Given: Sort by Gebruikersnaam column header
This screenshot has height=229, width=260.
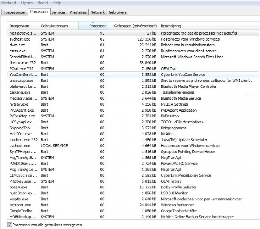Looking at the screenshot, I should click(x=58, y=26).
